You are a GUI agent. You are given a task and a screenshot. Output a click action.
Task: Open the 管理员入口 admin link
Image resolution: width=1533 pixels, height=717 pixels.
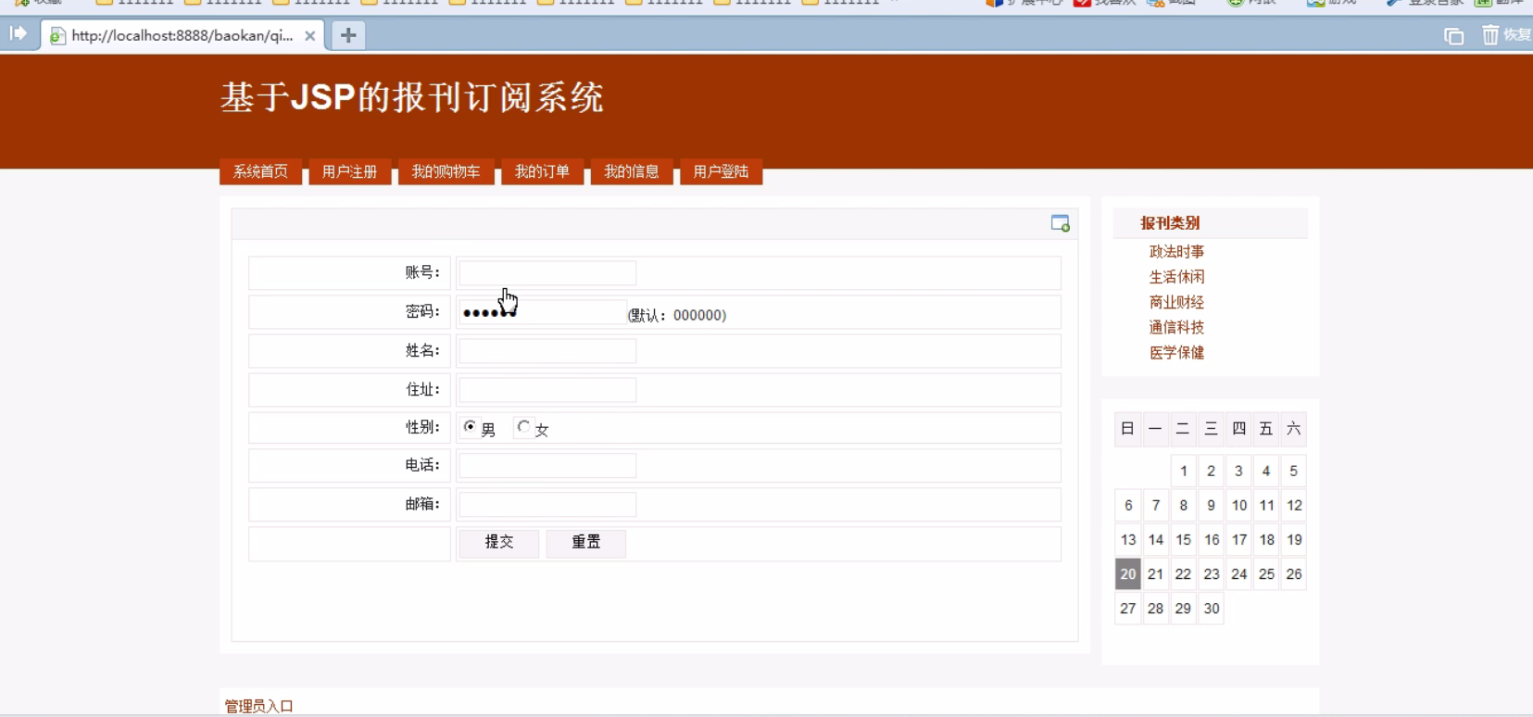pos(259,706)
